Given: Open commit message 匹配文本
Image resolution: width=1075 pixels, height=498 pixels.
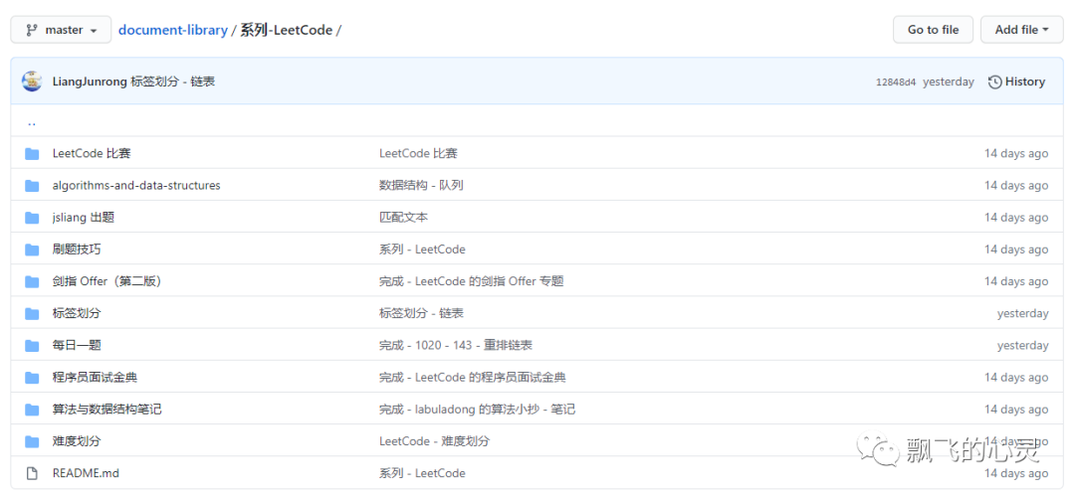Looking at the screenshot, I should coord(404,218).
